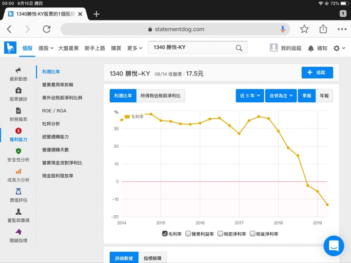Click the browser forward arrow

point(27,29)
